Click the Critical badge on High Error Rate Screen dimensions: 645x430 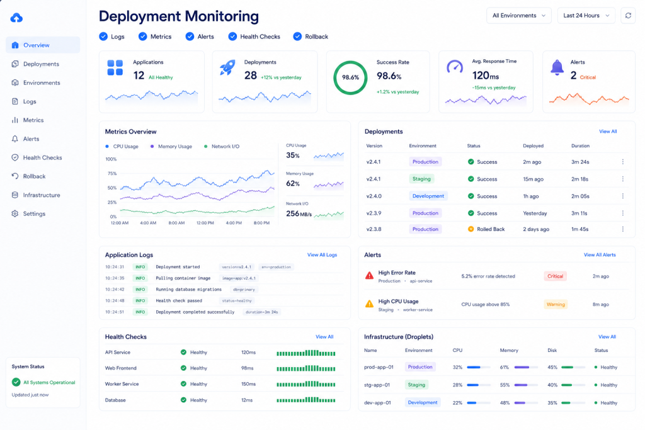555,276
